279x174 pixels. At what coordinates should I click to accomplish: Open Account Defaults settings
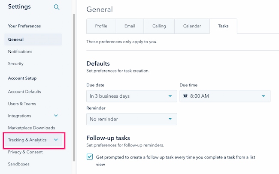pyautogui.click(x=24, y=92)
